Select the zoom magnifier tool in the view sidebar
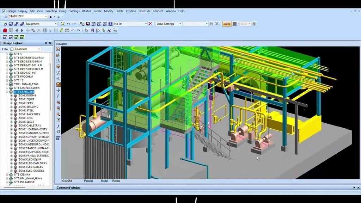Screen dimensions: 361x203 [59, 78]
